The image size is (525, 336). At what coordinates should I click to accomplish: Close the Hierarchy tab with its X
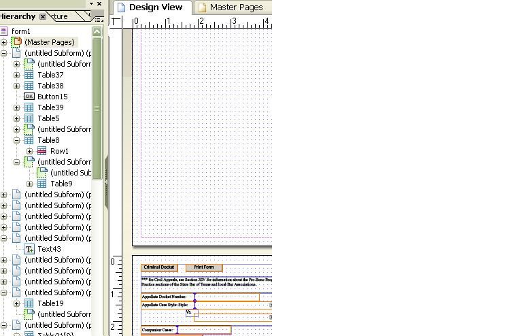coord(43,16)
